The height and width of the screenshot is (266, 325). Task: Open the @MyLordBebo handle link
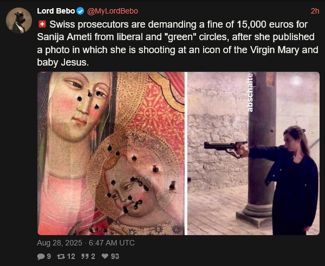pos(113,11)
